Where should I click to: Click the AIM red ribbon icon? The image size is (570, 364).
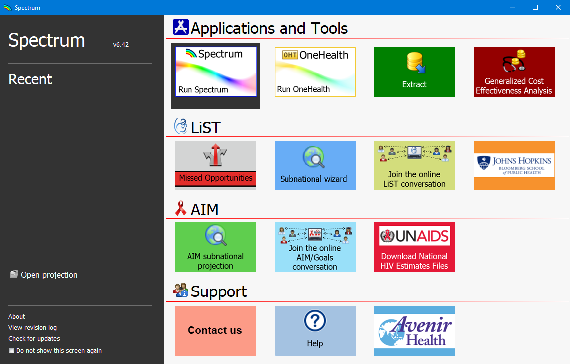coord(181,209)
